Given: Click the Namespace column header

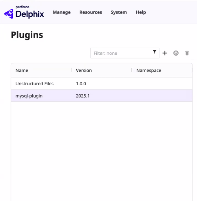Looking at the screenshot, I should tap(149, 70).
